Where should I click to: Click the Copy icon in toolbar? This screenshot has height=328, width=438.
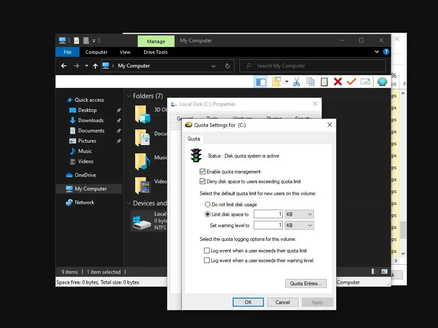[x=311, y=82]
